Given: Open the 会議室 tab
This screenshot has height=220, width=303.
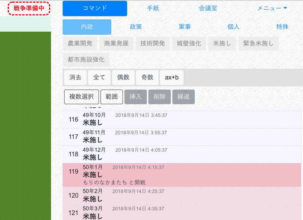Looking at the screenshot, I should pos(208,8).
